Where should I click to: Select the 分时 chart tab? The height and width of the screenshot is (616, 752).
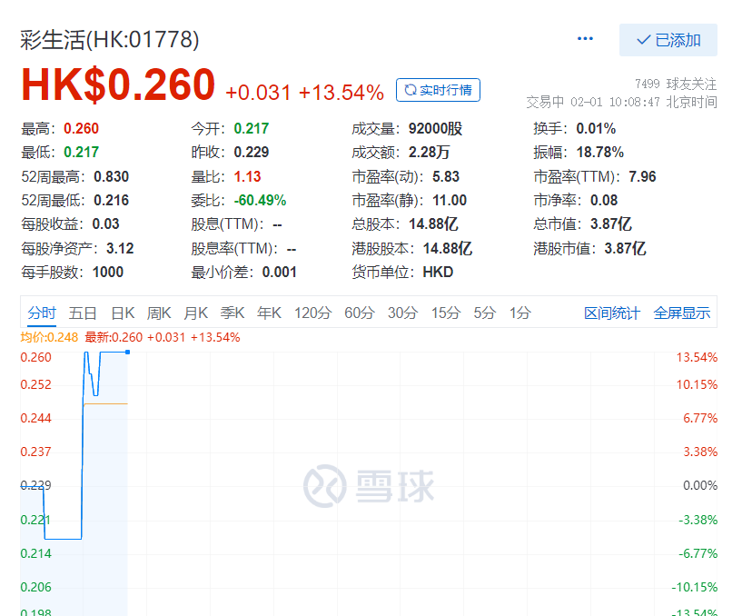[42, 313]
